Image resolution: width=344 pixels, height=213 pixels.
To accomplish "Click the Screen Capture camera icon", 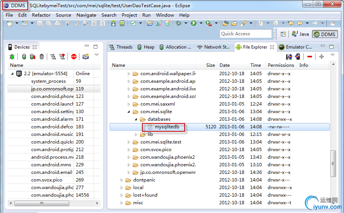I will (86, 57).
